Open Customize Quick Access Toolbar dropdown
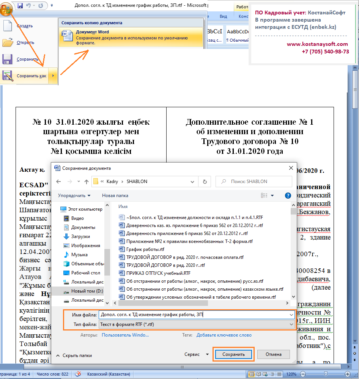The height and width of the screenshot is (379, 359). 52,5
